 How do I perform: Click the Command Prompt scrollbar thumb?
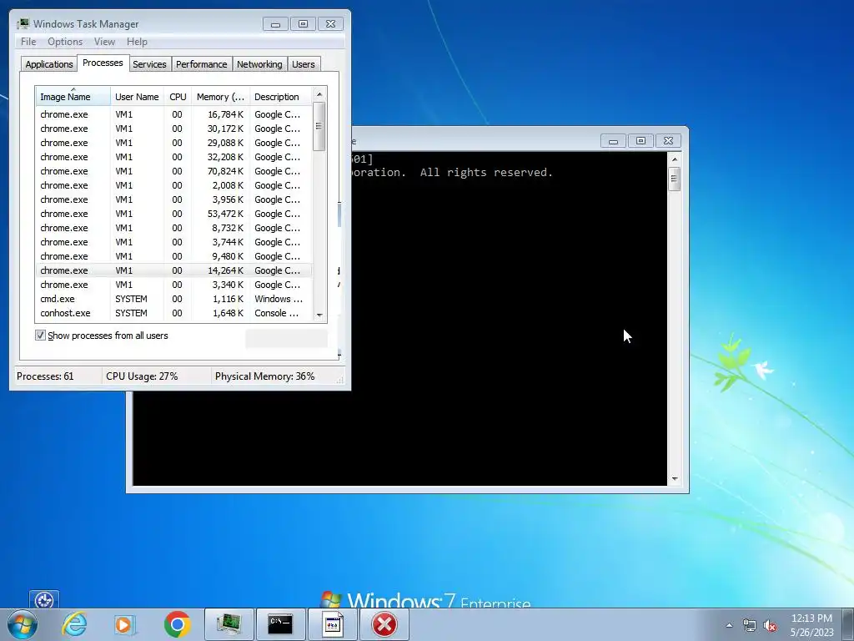[x=675, y=179]
